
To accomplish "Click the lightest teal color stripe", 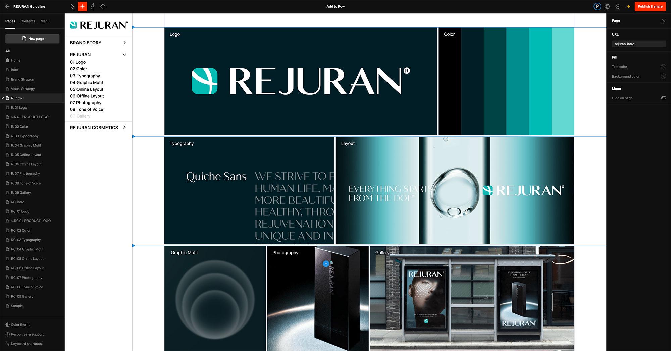I will [x=563, y=81].
